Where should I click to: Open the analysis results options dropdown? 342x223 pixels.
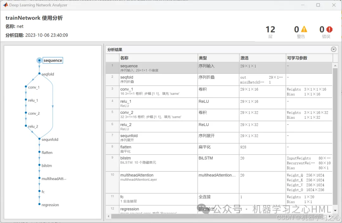tap(333, 49)
